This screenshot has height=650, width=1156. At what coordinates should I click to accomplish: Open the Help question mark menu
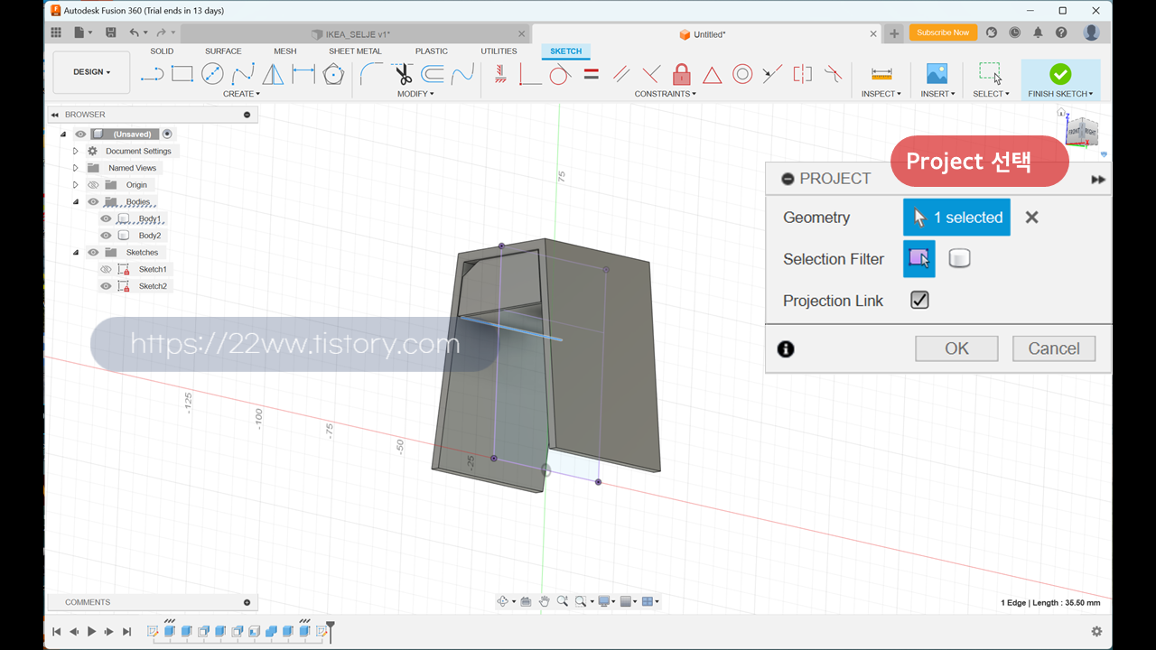coord(1061,32)
